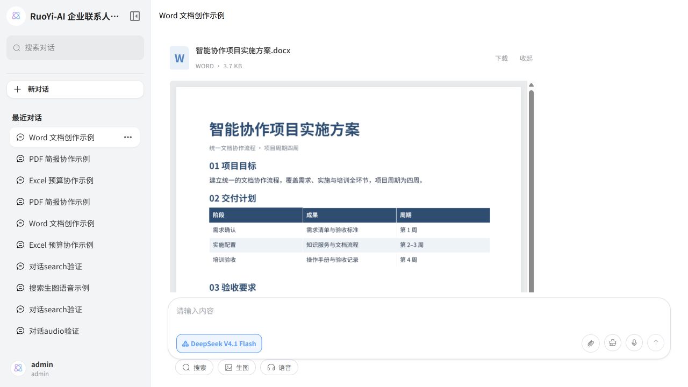Start voice input with microphone icon
Viewport: 688px width, 387px height.
point(634,343)
